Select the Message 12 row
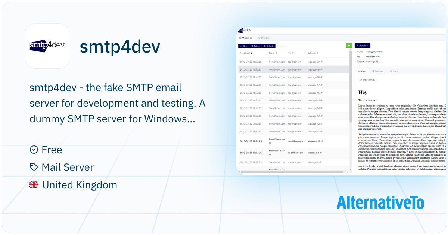 pos(294,124)
